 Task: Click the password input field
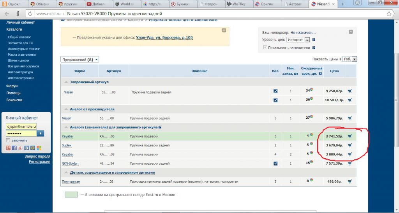coord(21,134)
